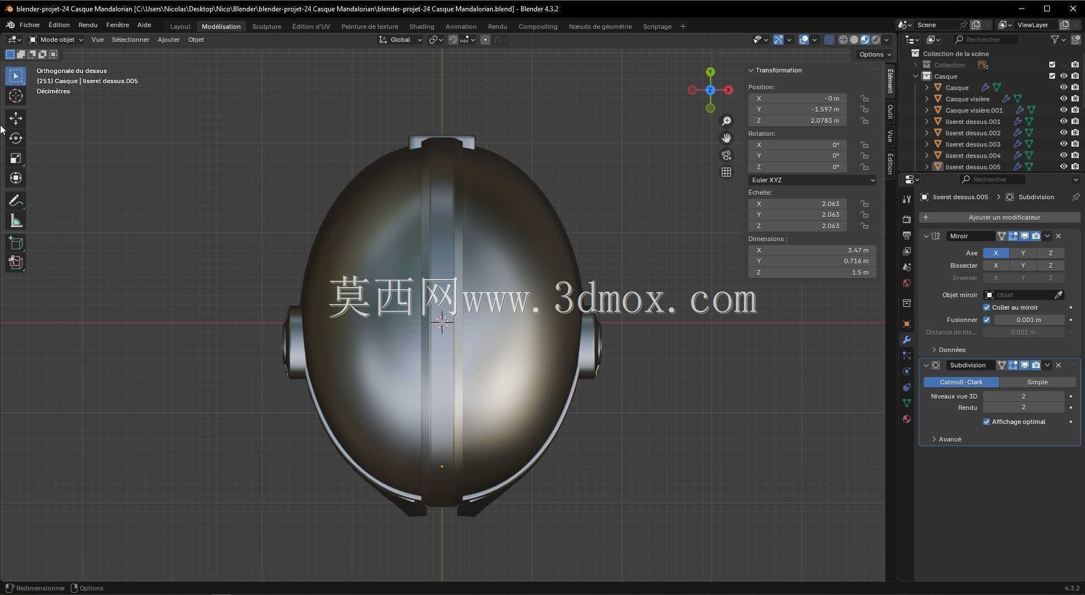Click the pan view hand icon

[x=726, y=138]
